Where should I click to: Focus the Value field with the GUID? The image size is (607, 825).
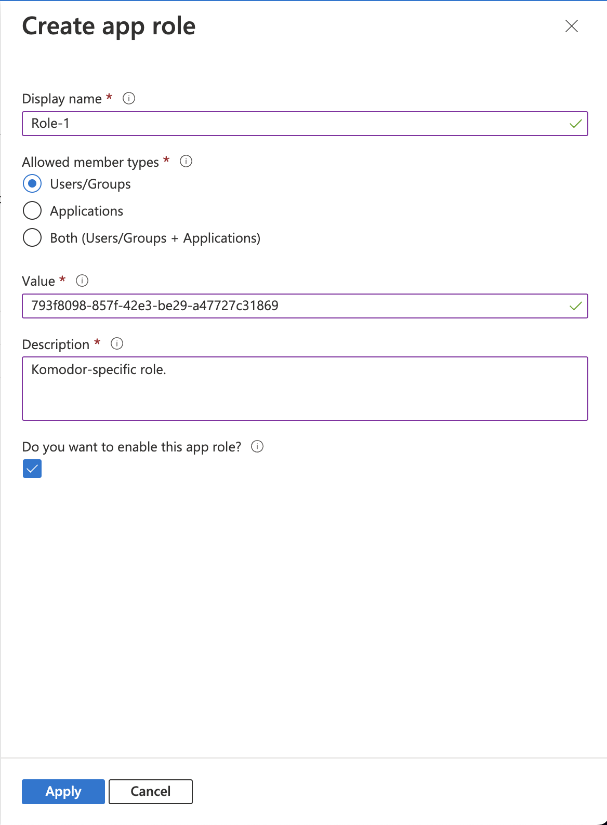[x=305, y=306]
